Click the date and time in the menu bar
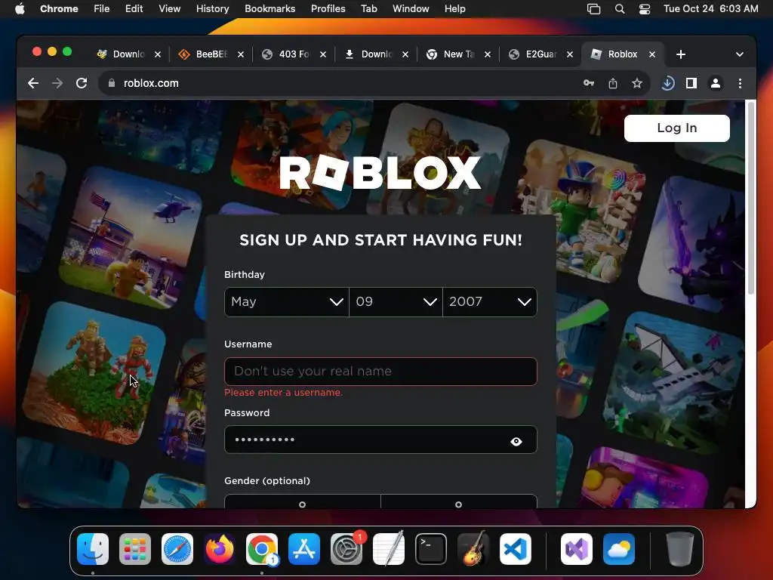 (x=711, y=9)
